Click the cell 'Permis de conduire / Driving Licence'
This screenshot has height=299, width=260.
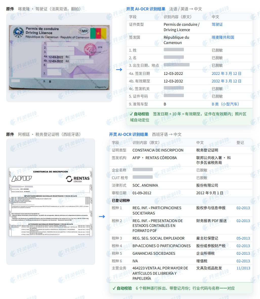click(181, 27)
